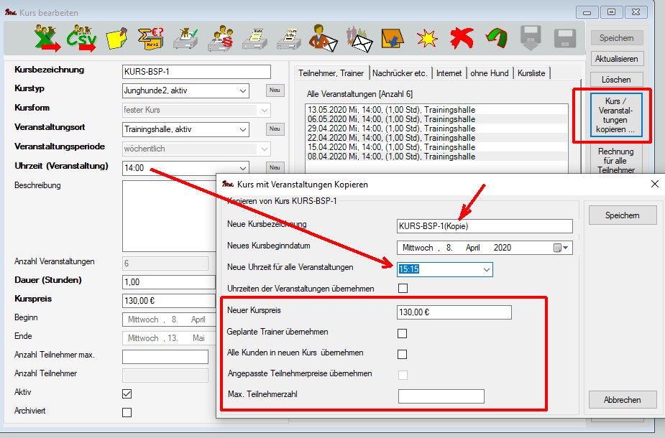Click the green undo arrow icon
665x438 pixels.
coord(496,37)
